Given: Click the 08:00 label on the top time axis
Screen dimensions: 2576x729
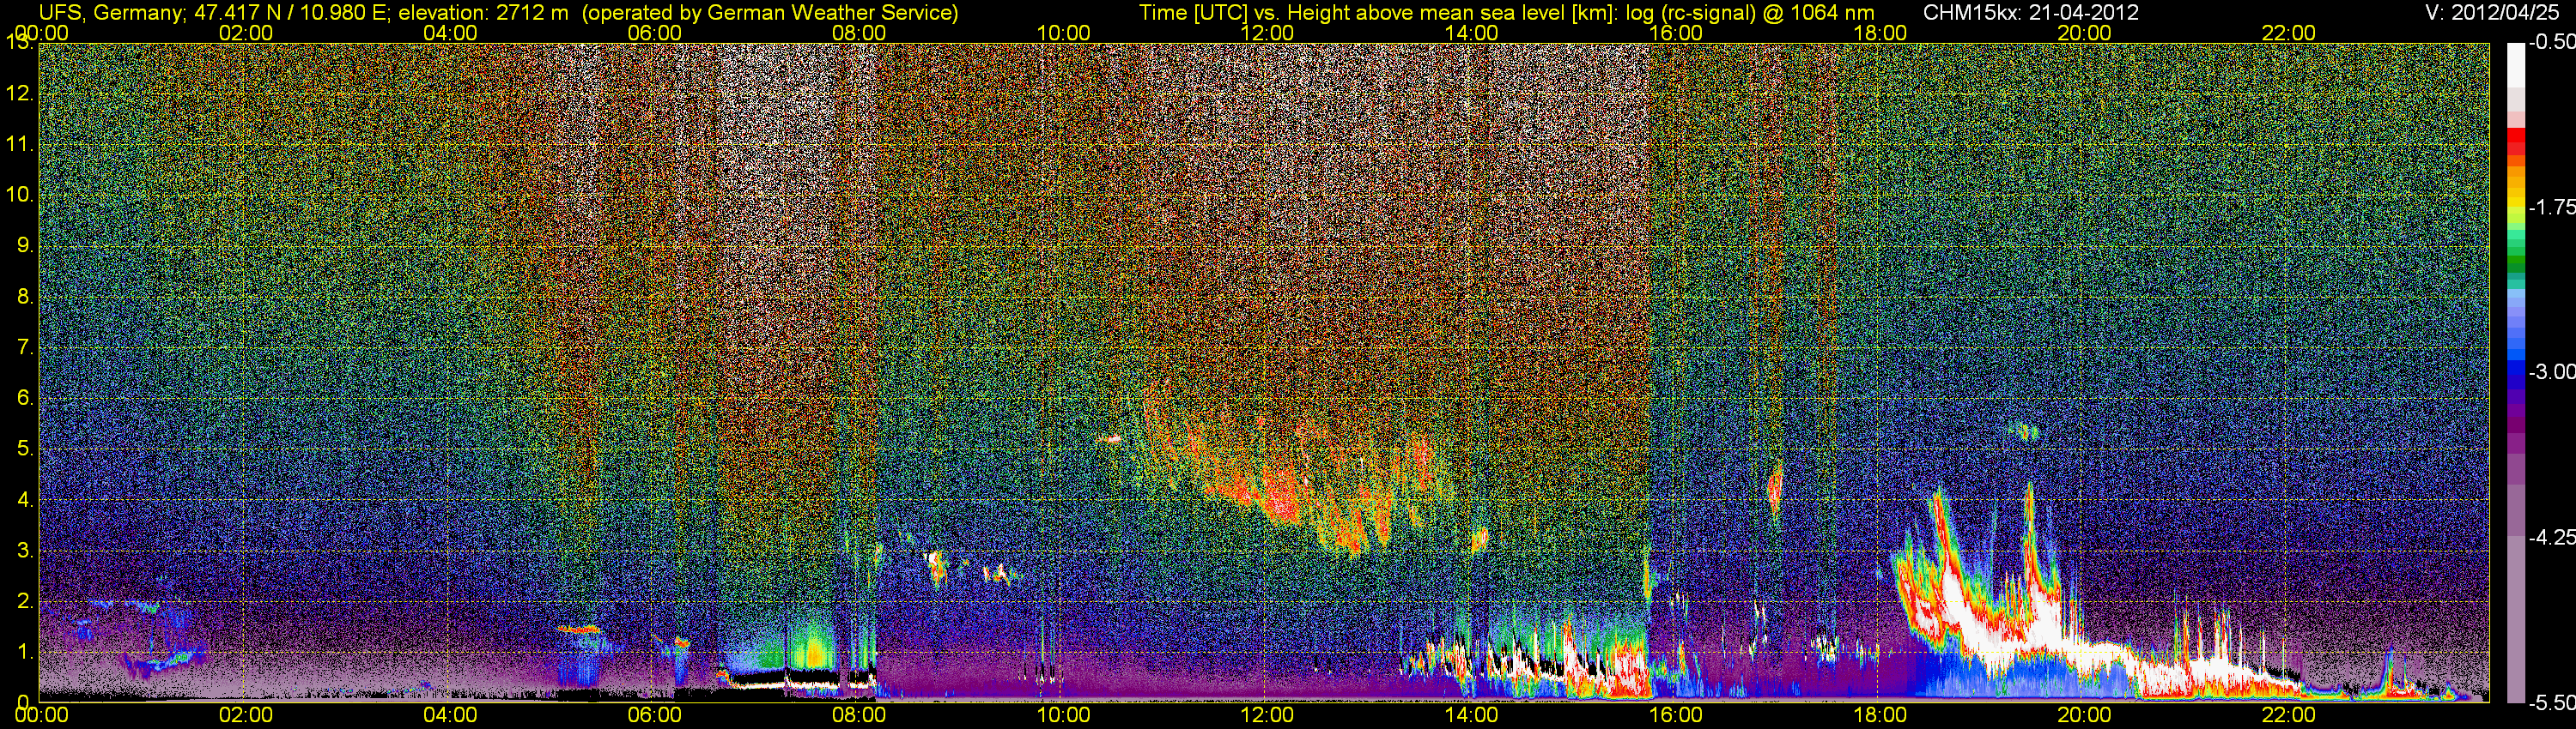Looking at the screenshot, I should coord(859,33).
